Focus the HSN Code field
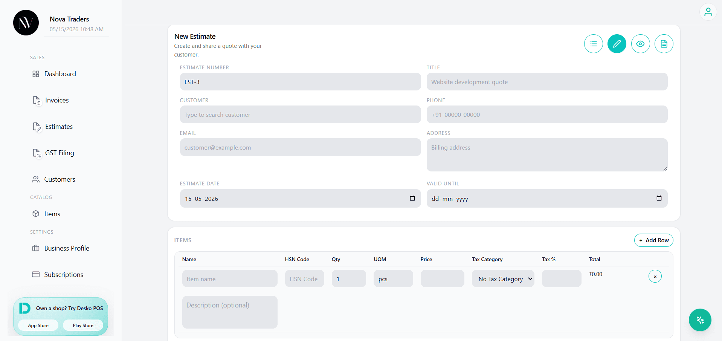Image resolution: width=722 pixels, height=341 pixels. [x=304, y=278]
